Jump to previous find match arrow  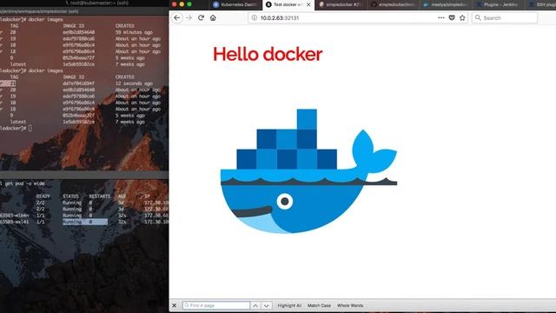pos(255,305)
